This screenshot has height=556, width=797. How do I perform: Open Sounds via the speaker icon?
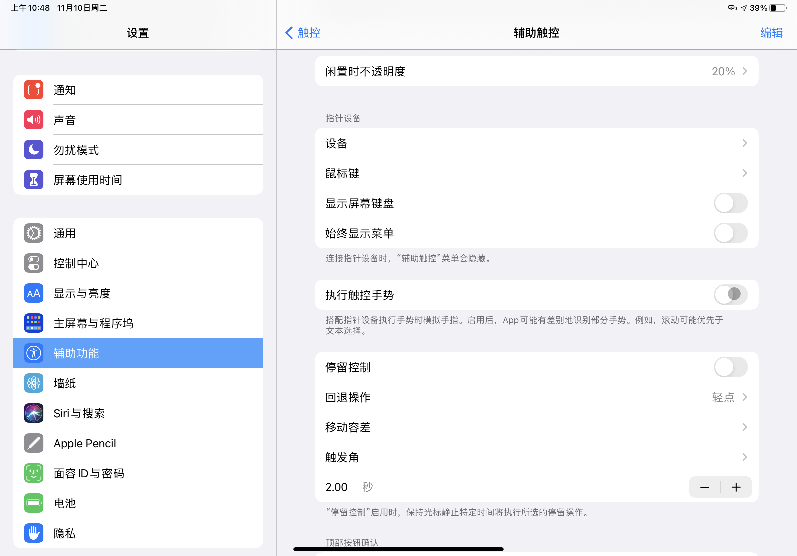pos(34,120)
